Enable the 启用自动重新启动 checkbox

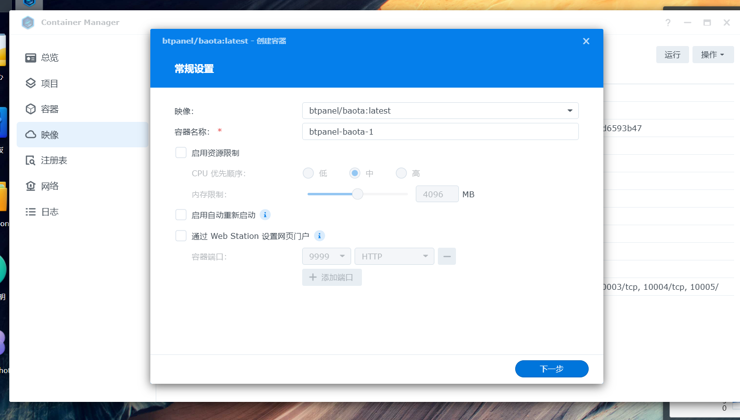(x=181, y=215)
